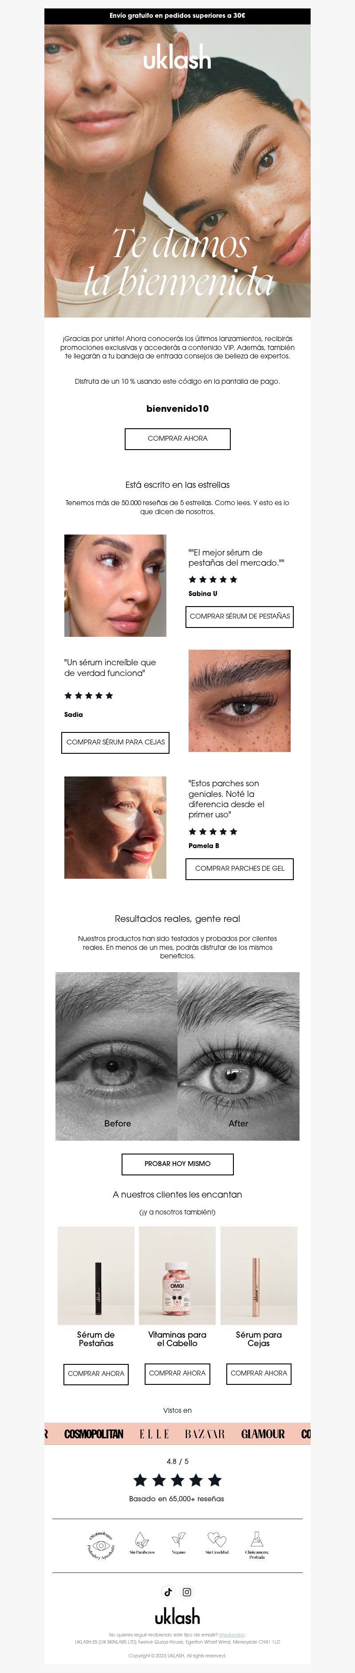Click the Sin Parabenos droplet icon
Screen dimensions: 355x1673
pos(141,1540)
